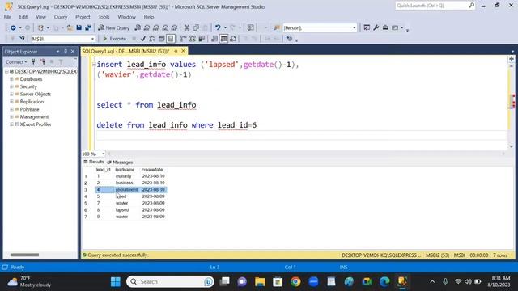
Task: Open the Tools menu
Action: click(104, 17)
